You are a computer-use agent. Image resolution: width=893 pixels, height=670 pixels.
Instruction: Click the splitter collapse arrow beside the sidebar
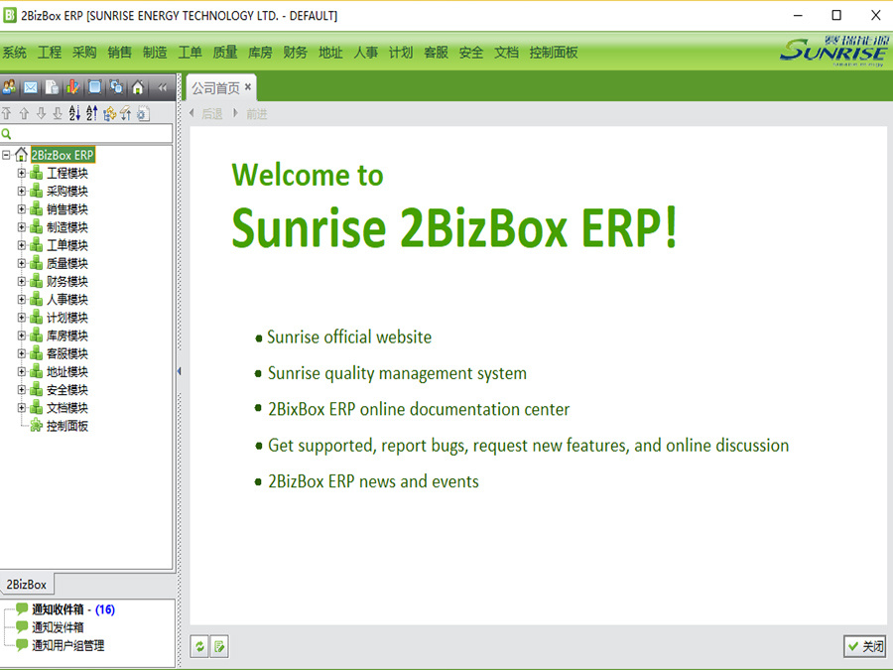point(179,371)
